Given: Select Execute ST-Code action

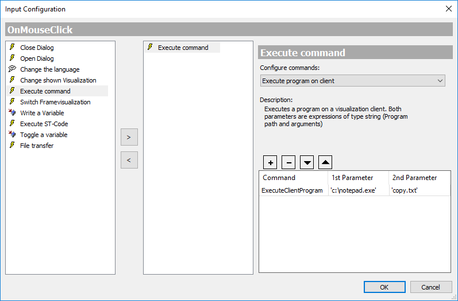Looking at the screenshot, I should 44,124.
